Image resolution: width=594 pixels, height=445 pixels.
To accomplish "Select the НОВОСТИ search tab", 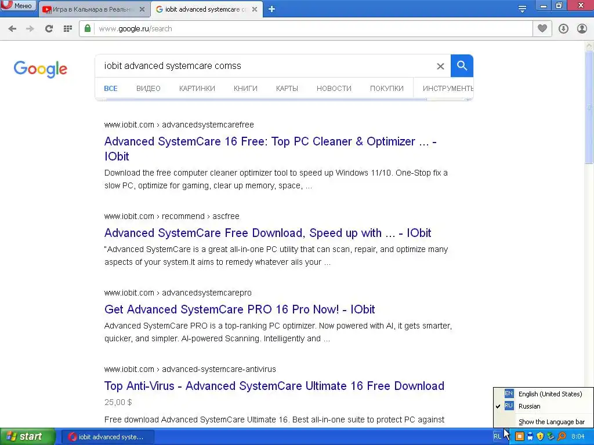I will pos(334,89).
